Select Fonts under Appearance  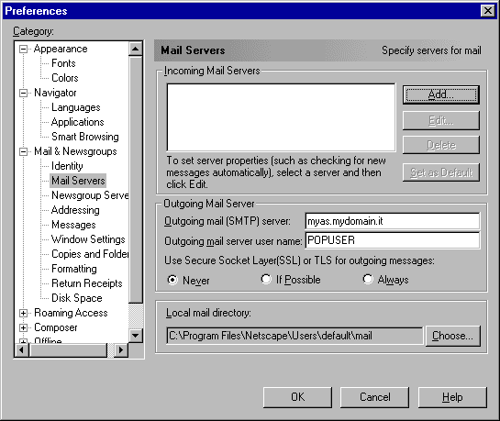63,63
